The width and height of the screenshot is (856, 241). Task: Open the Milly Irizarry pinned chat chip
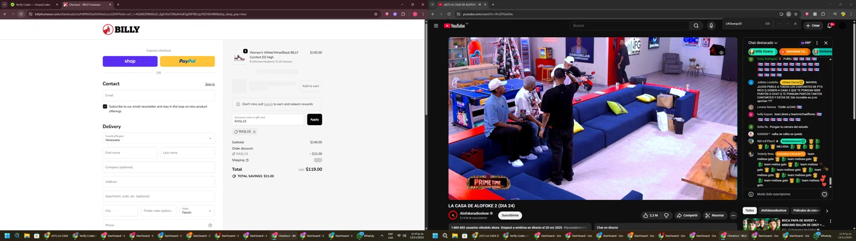point(763,51)
